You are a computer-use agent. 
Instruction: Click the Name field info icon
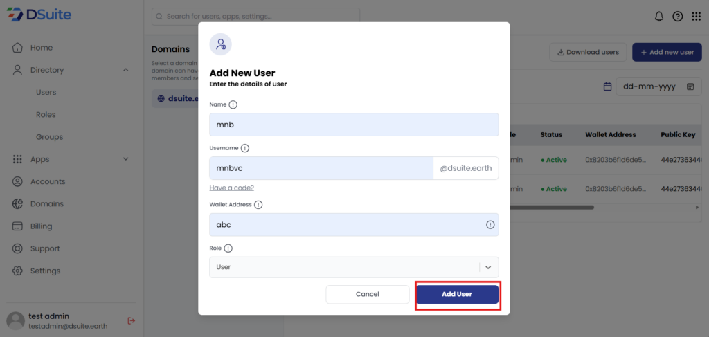click(233, 104)
